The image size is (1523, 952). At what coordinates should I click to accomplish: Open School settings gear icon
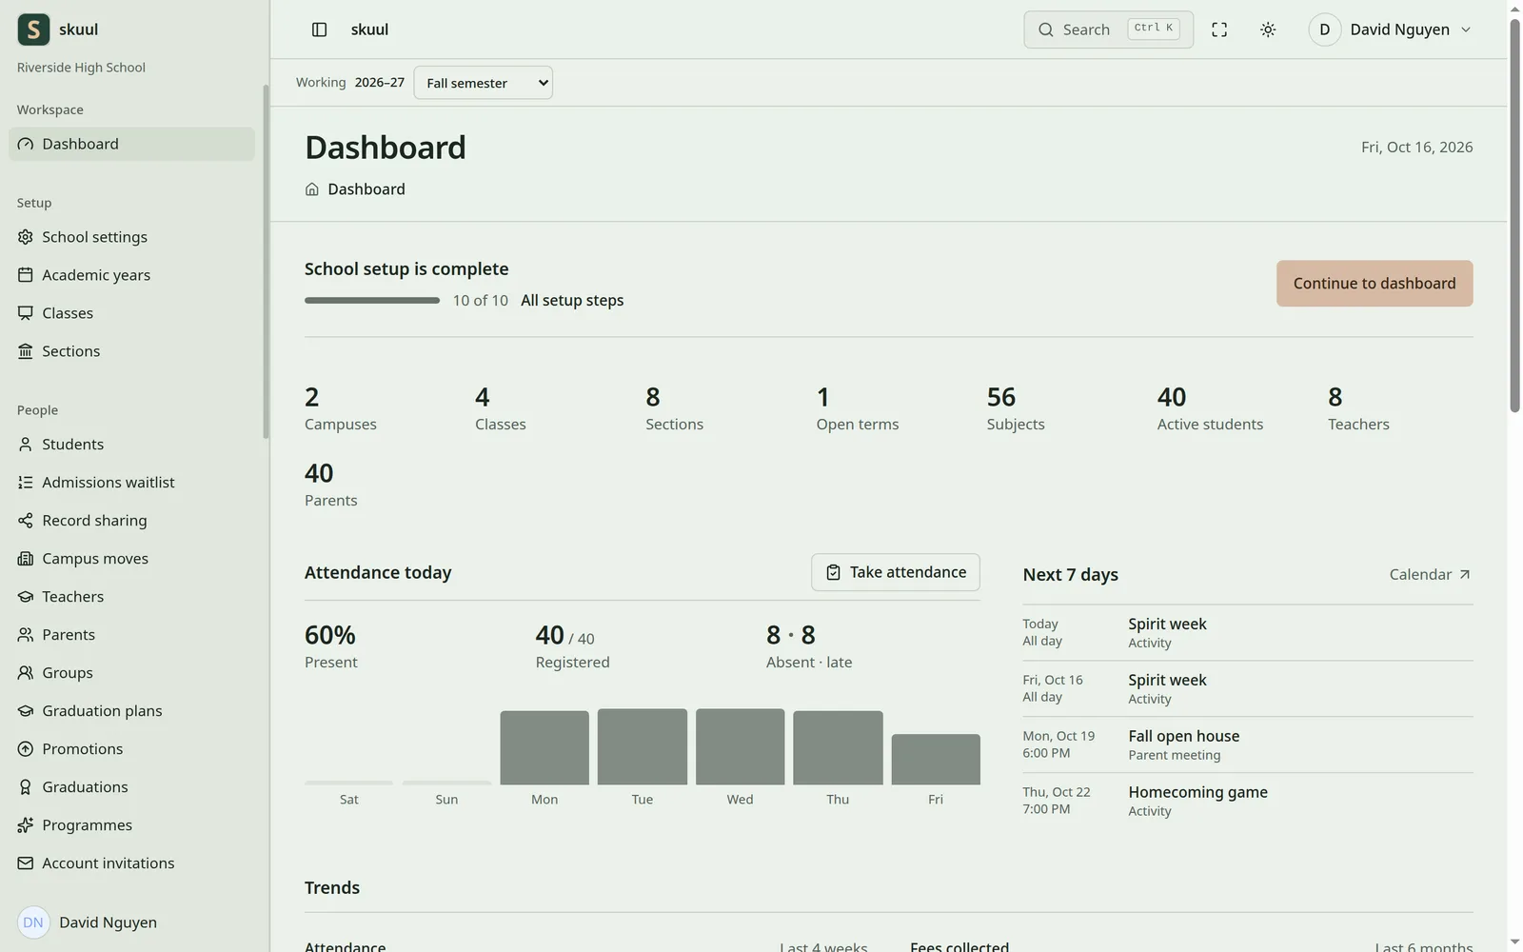[x=26, y=237]
